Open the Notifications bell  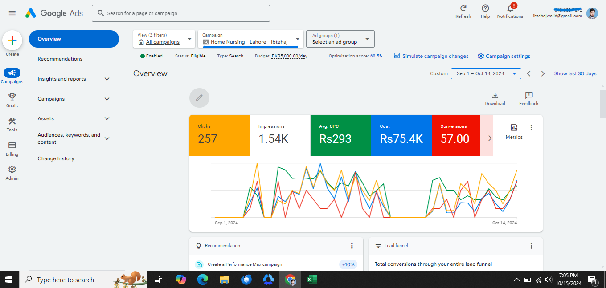click(x=510, y=8)
